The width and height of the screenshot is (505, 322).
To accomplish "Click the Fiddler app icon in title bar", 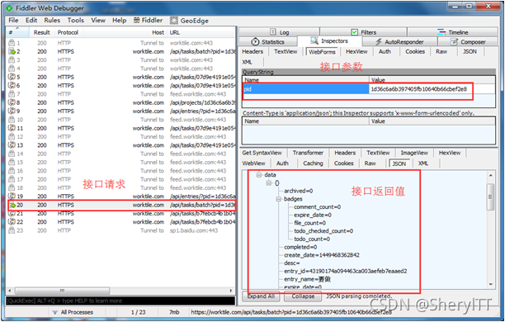I will [x=10, y=8].
